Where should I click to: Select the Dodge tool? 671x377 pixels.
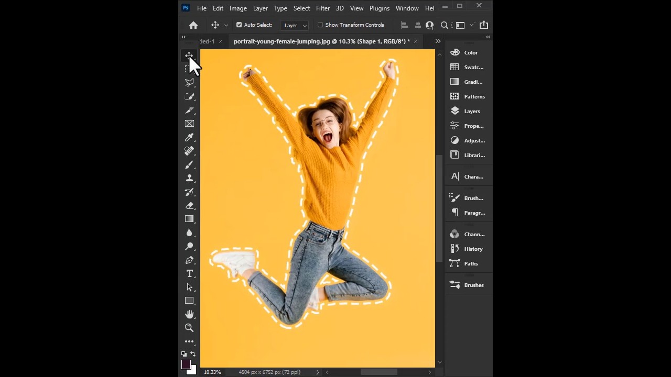click(x=189, y=246)
